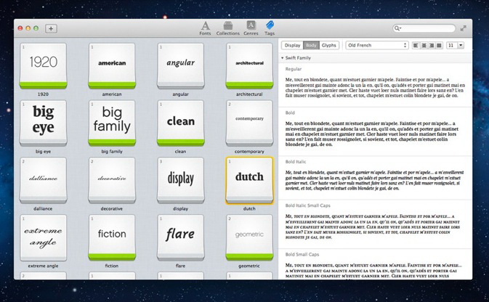The image size is (489, 302).
Task: Select the extreme angle tag tile
Action: point(44,238)
